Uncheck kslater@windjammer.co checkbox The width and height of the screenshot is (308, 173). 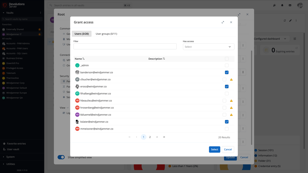227,122
